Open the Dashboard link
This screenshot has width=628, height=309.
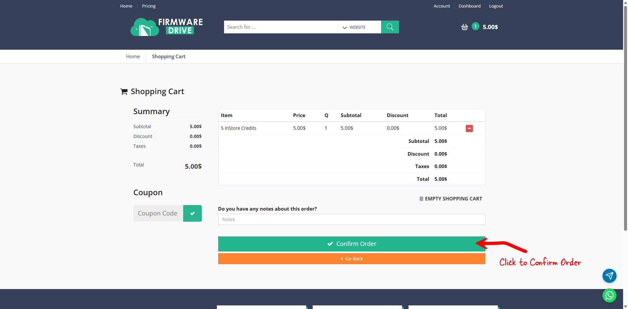click(x=469, y=6)
